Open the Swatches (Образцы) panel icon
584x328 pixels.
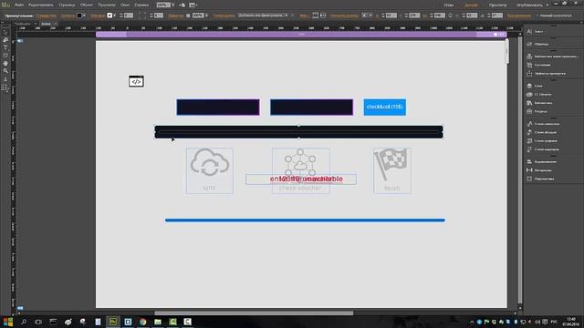[529, 44]
